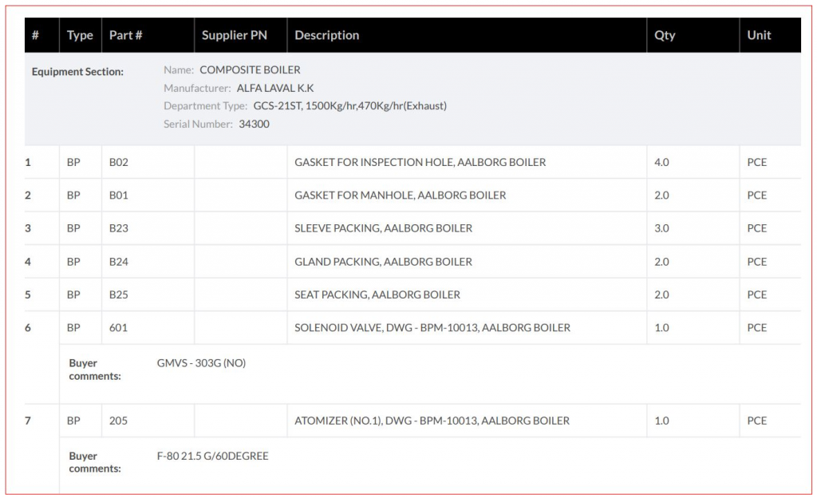The width and height of the screenshot is (817, 498).
Task: Select the "Qty" column header
Action: tap(664, 35)
